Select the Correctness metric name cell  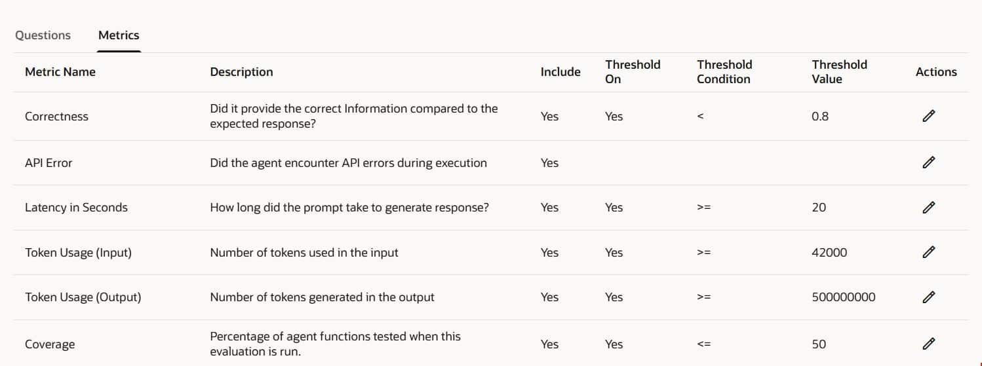pos(56,117)
